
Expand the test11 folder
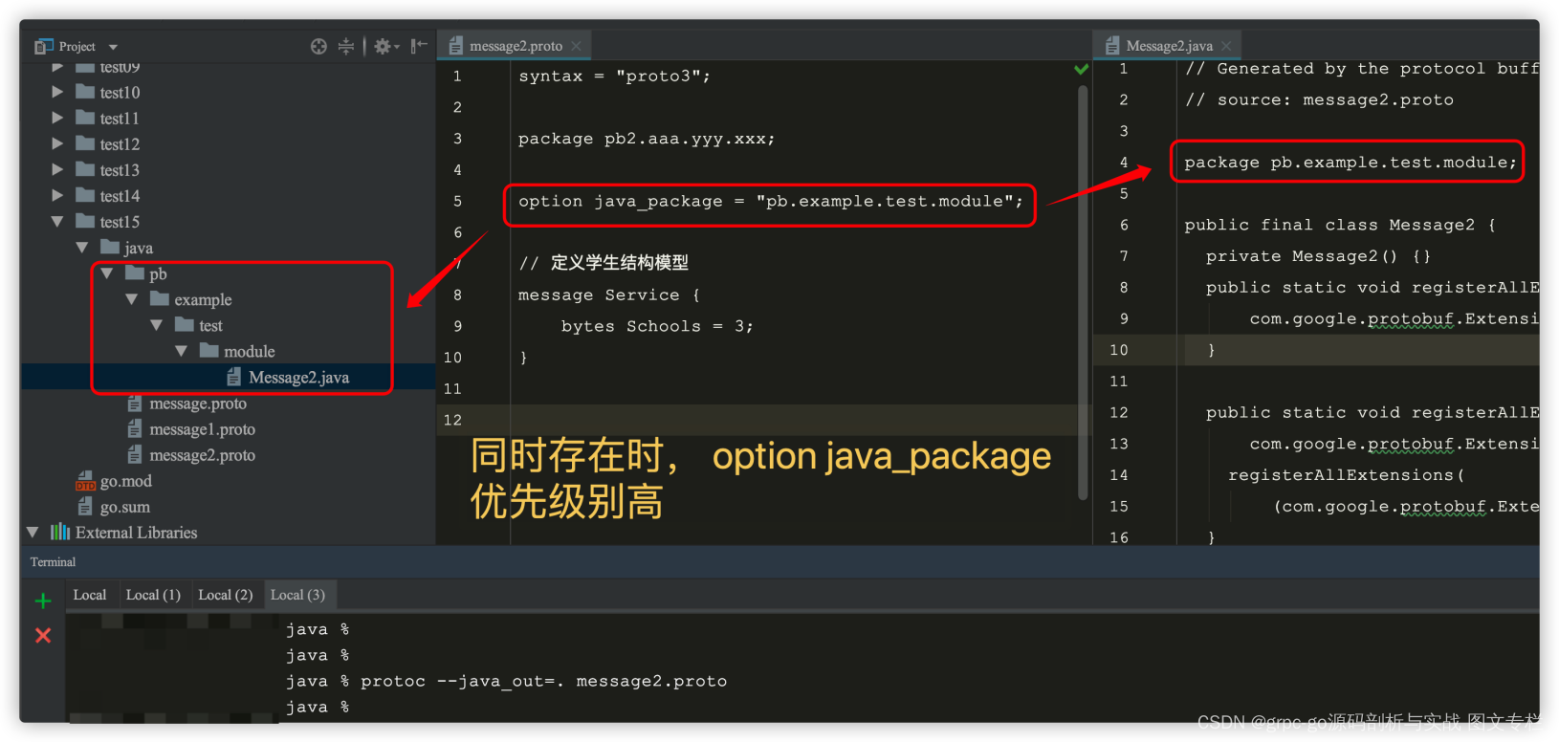(x=57, y=118)
